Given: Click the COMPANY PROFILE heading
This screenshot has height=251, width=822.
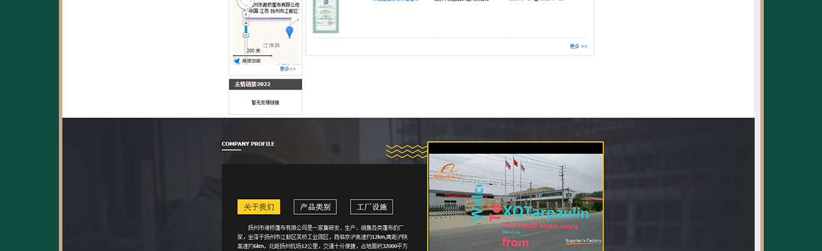Looking at the screenshot, I should pyautogui.click(x=248, y=144).
